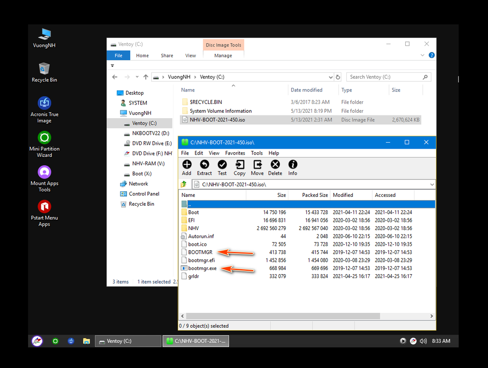Viewport: 488px width, 368px height.
Task: Open Manage tab under Disc Image Tools
Action: [223, 55]
